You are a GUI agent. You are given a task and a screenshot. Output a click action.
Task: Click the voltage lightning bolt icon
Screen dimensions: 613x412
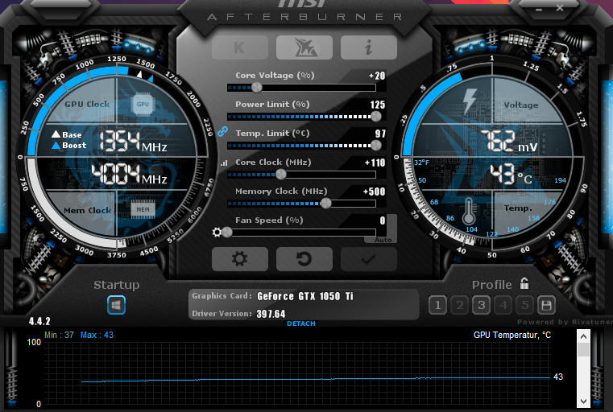pos(470,101)
